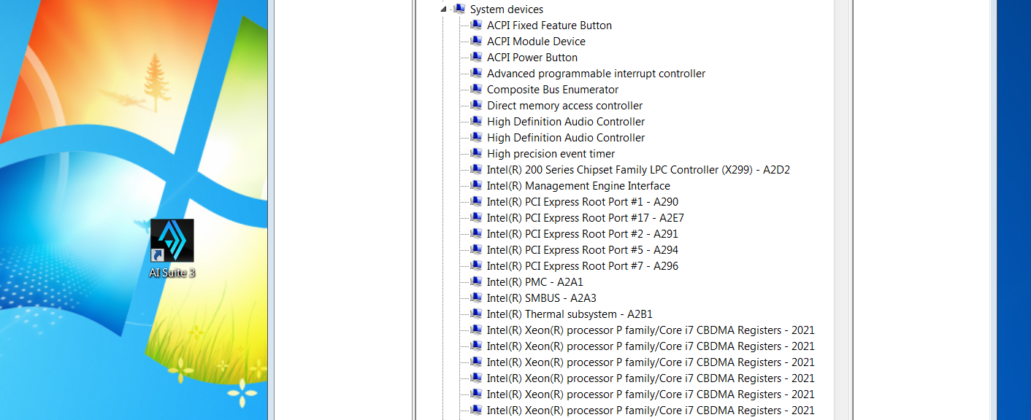1031x420 pixels.
Task: Select PCI Express Root Port #7 - A296
Action: 582,266
